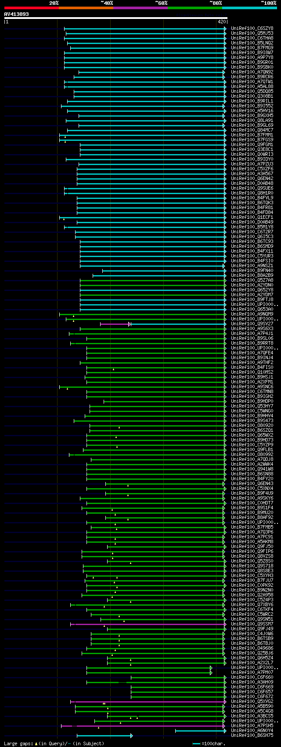Screen dimensions: 281x747
Task: Select the UniRef100_C0HDT7 entry
Action: [x=252, y=503]
